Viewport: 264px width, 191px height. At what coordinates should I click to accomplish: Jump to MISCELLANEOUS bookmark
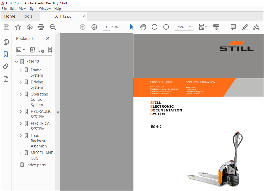point(42,156)
